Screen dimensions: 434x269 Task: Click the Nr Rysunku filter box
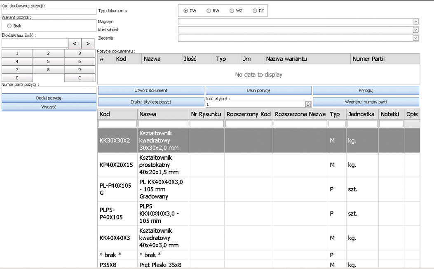tap(207, 123)
